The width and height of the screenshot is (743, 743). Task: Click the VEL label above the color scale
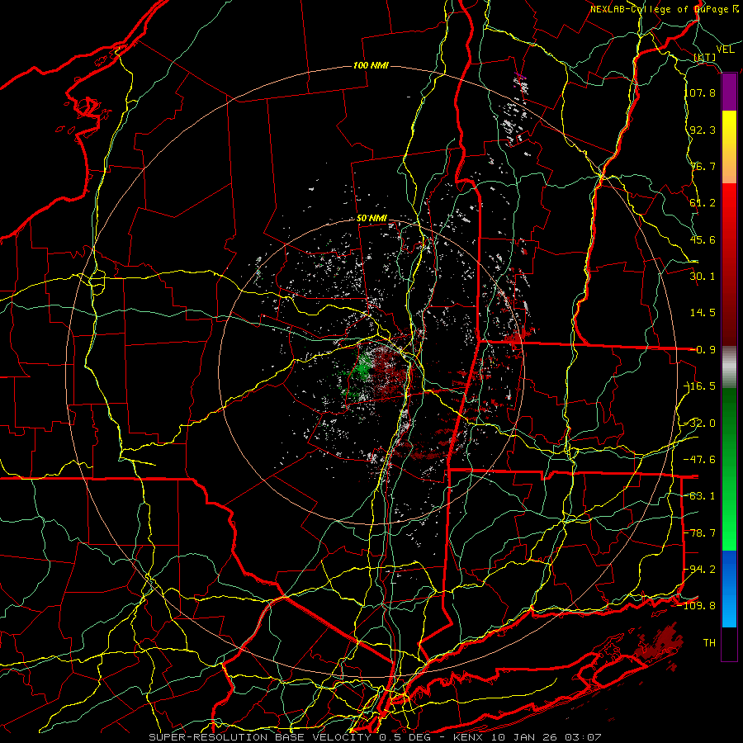tap(725, 49)
